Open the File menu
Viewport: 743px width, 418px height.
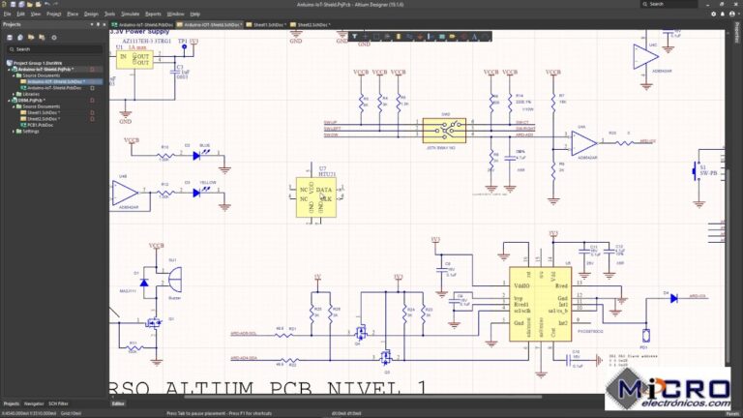(7, 15)
